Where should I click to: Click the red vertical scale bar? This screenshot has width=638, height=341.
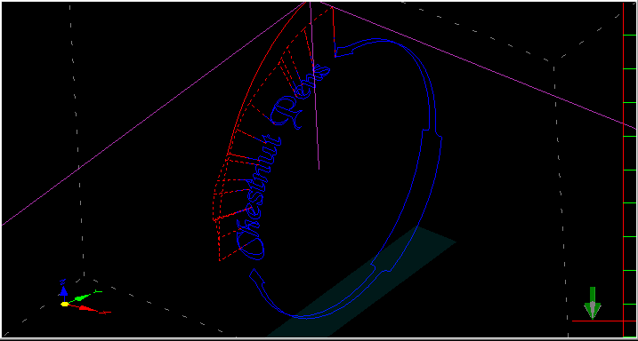[624, 170]
